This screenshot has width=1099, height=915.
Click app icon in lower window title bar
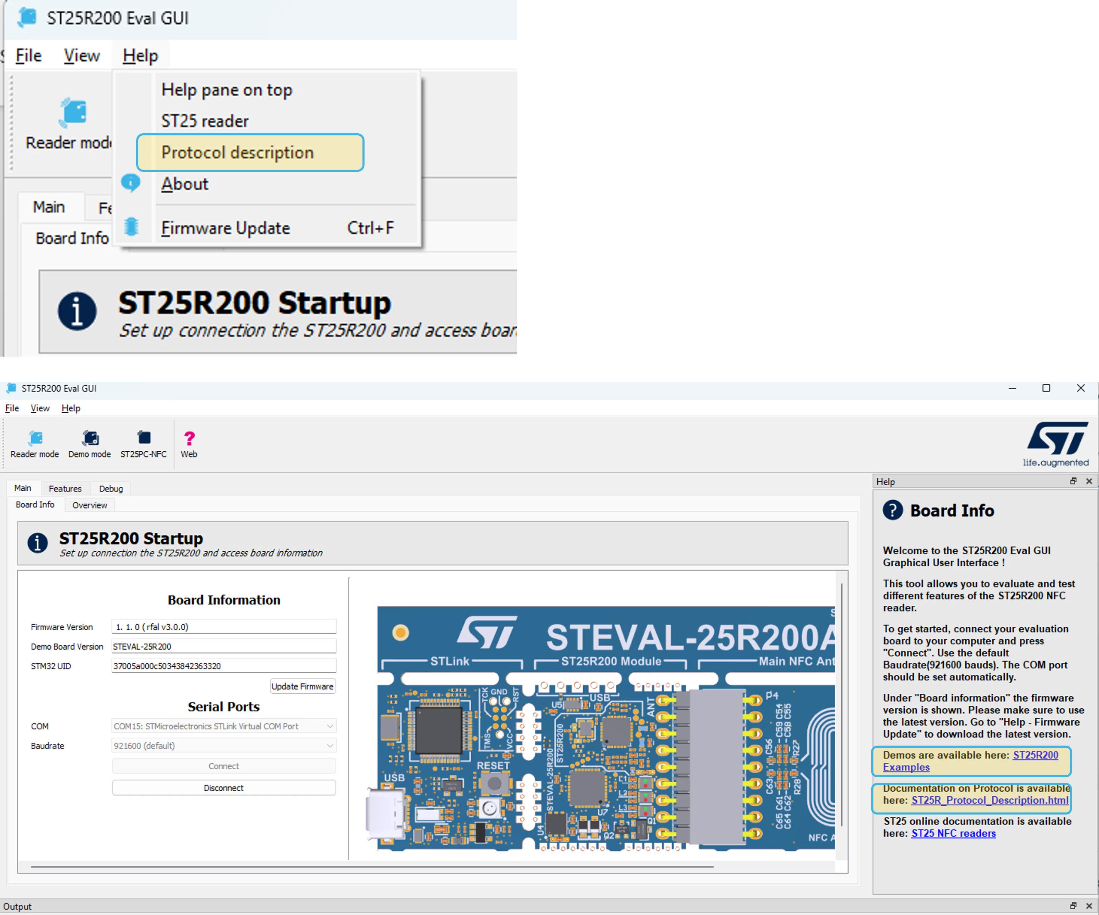(11, 388)
